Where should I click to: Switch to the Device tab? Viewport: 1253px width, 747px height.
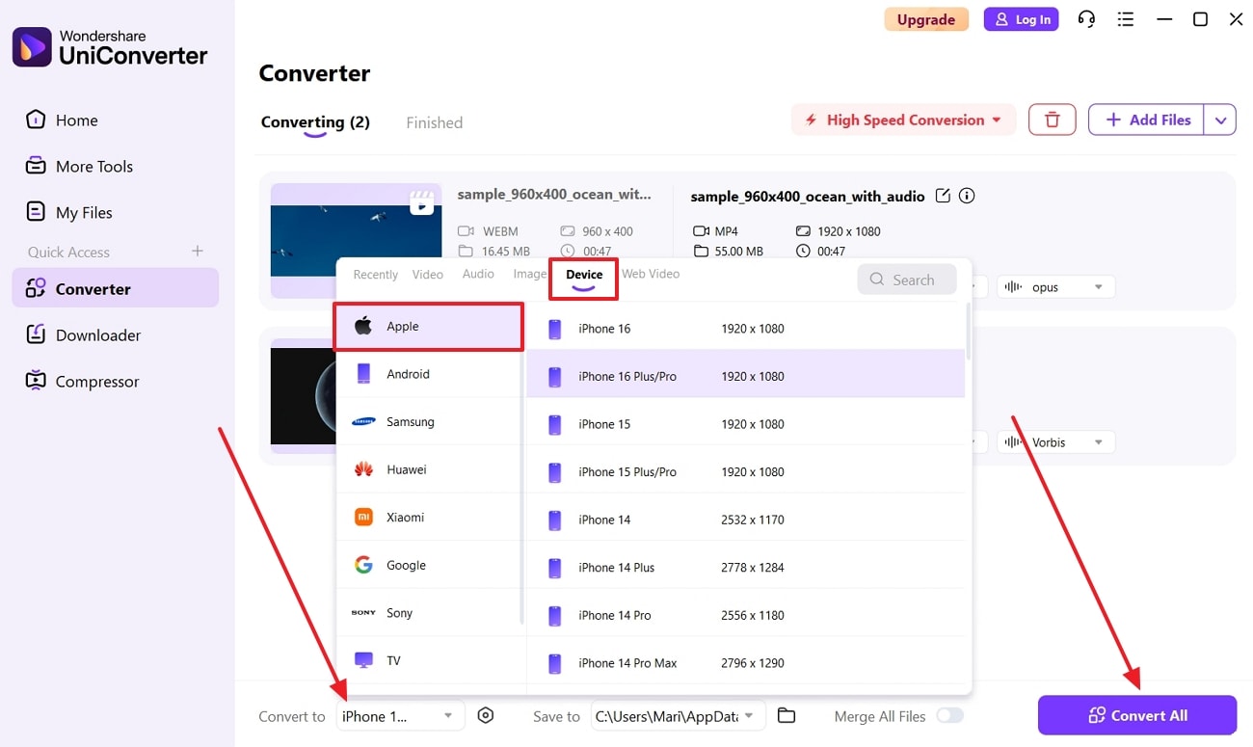(584, 278)
